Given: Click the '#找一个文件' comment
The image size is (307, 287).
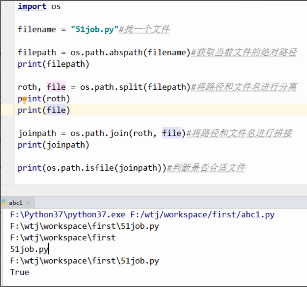Looking at the screenshot, I should 144,30.
